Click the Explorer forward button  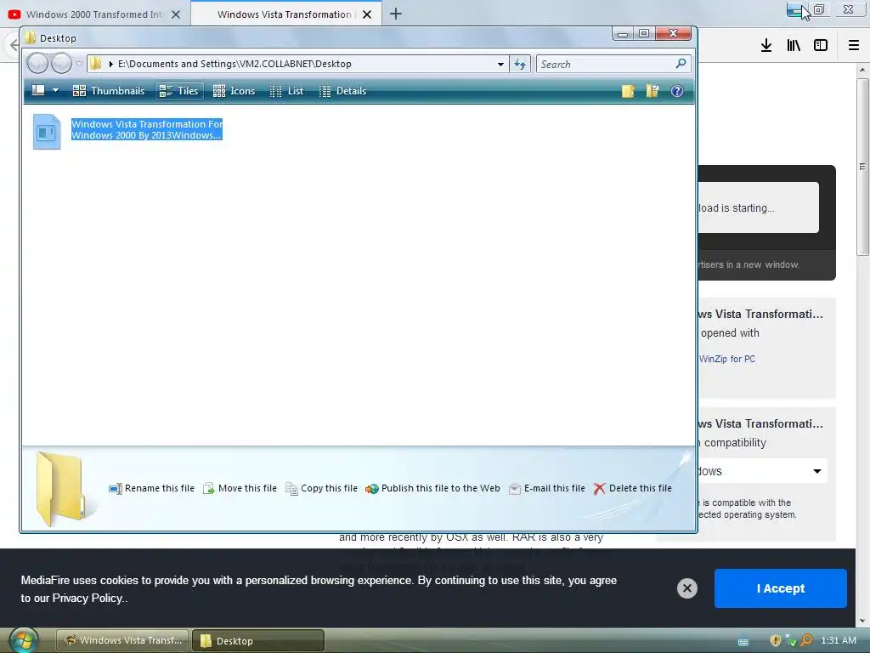pos(61,63)
